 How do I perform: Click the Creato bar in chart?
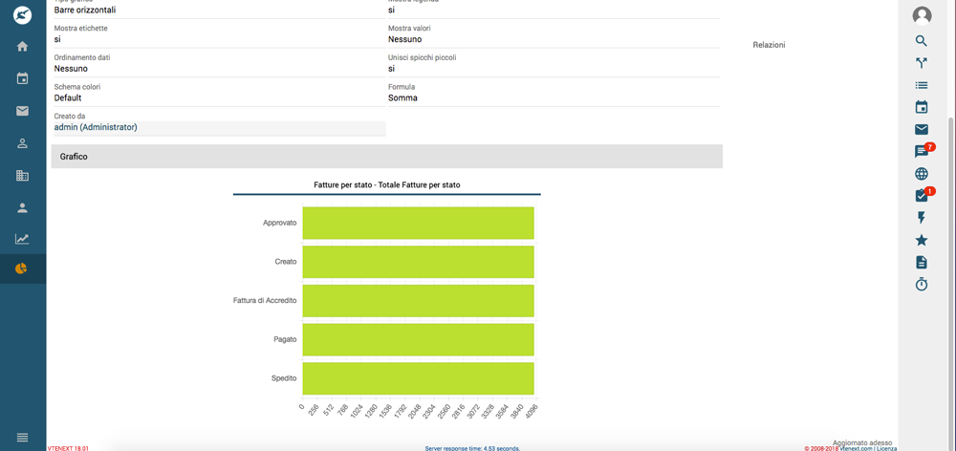click(x=419, y=262)
